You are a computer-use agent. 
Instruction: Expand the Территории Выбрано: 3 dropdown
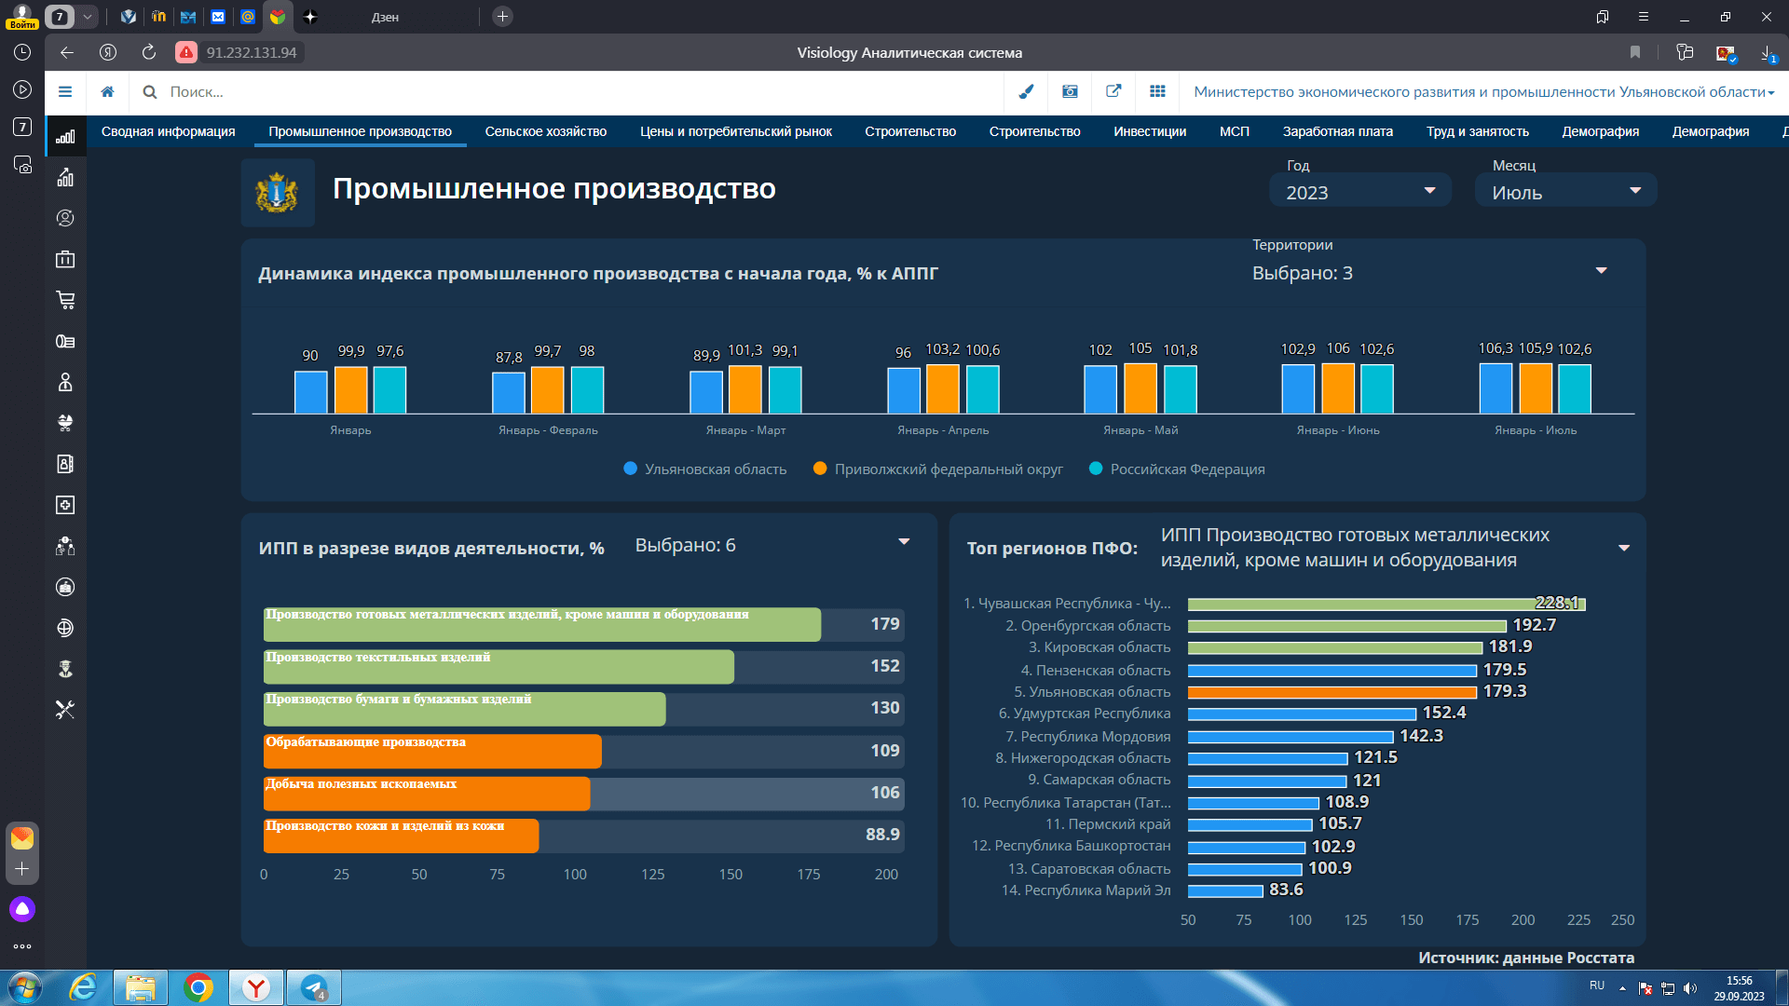pyautogui.click(x=1430, y=272)
